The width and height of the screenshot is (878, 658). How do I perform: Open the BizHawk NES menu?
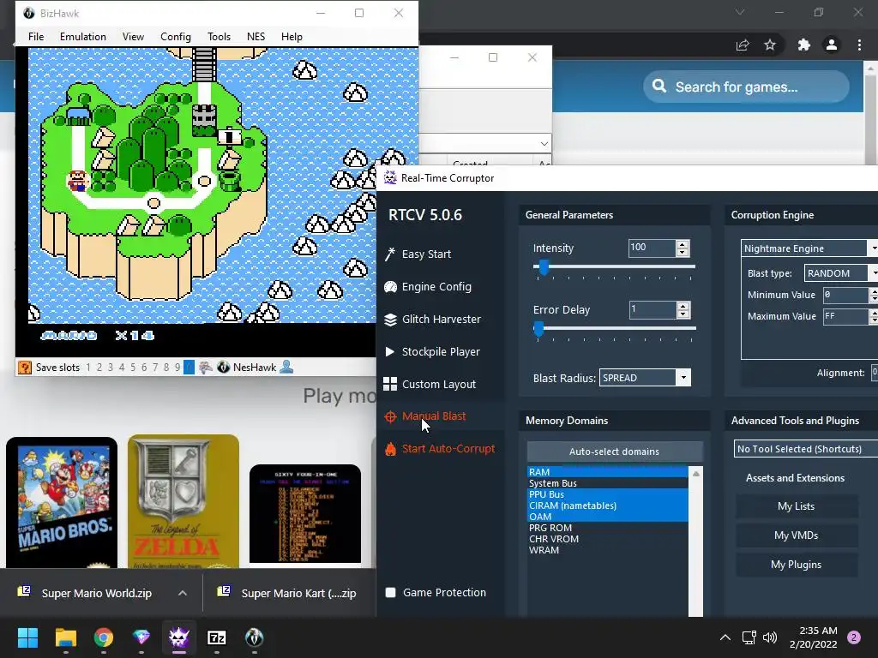click(256, 36)
